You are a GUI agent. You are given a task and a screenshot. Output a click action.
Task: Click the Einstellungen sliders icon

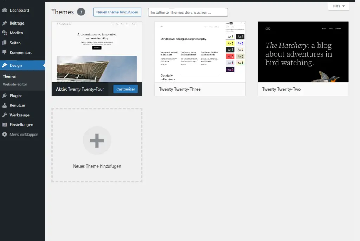click(x=5, y=125)
